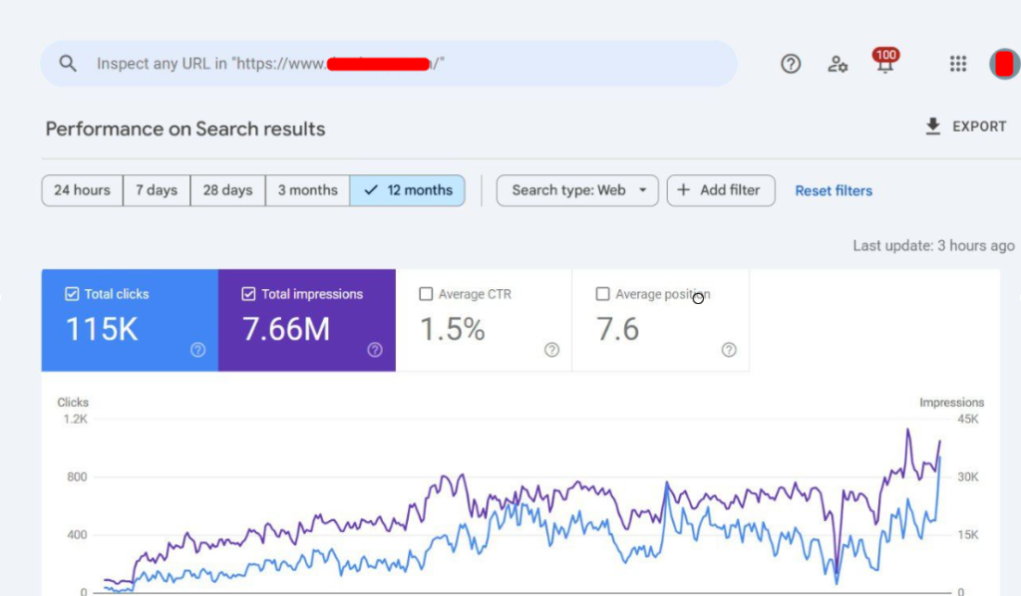Select the 24 hours tab
The height and width of the screenshot is (596, 1021).
82,190
